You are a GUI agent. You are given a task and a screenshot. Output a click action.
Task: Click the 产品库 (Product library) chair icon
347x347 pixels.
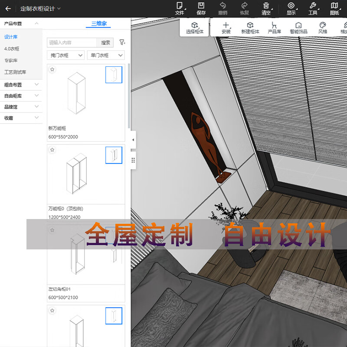pyautogui.click(x=274, y=26)
